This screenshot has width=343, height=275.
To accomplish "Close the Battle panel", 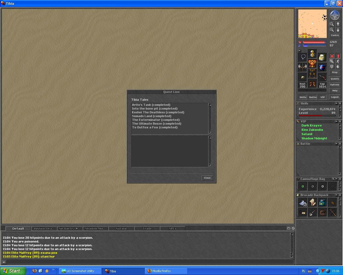I will click(x=340, y=144).
